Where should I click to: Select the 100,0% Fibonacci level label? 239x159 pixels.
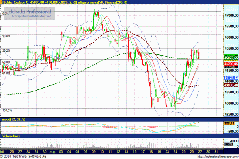click(x=7, y=110)
